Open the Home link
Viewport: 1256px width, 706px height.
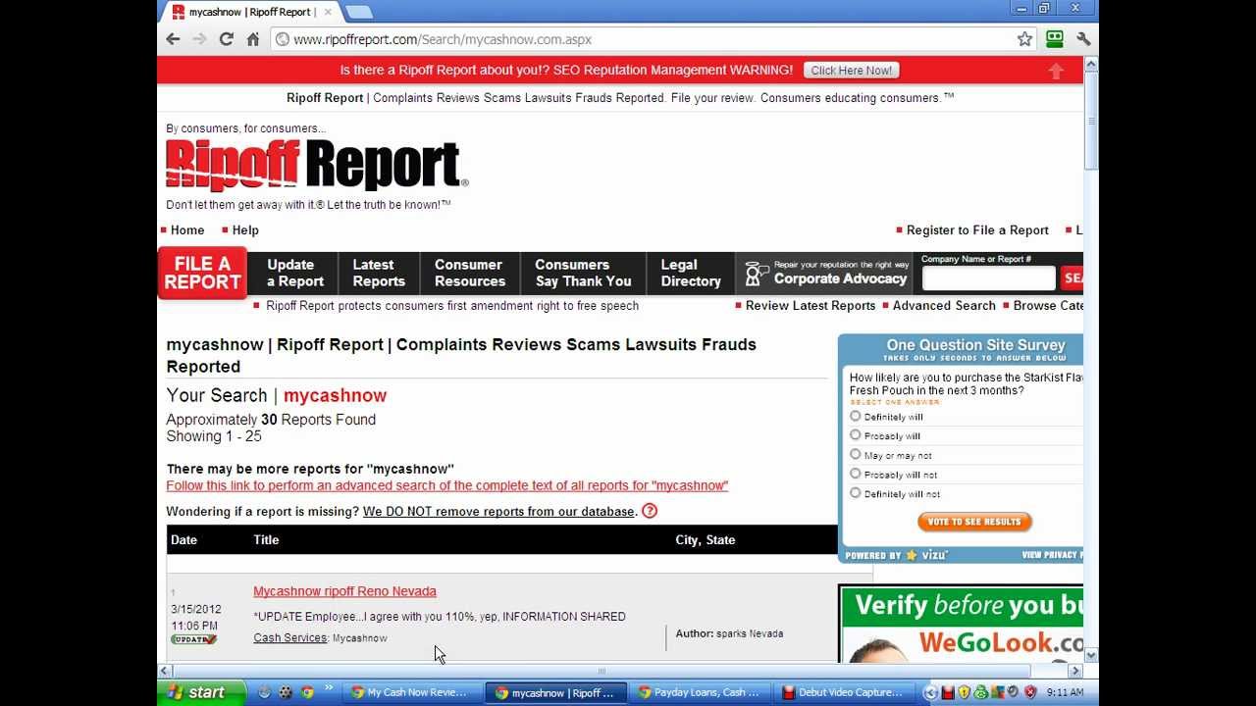click(187, 230)
